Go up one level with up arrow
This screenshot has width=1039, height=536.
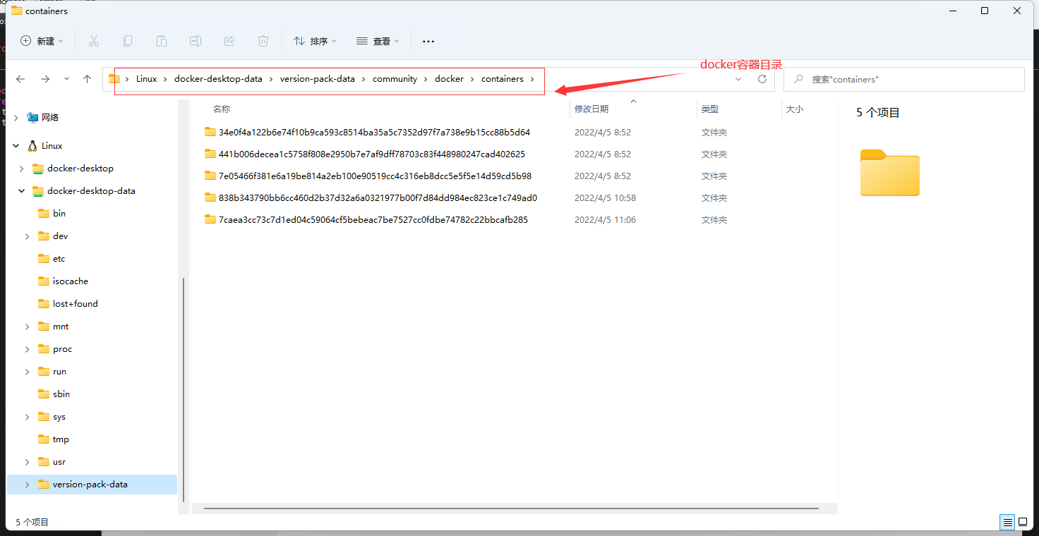point(87,79)
